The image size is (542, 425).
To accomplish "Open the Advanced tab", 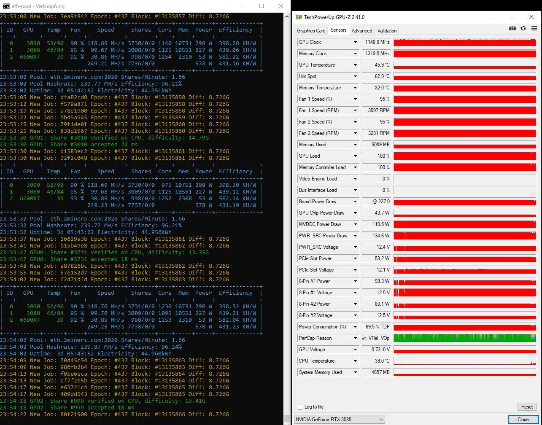I will [362, 31].
